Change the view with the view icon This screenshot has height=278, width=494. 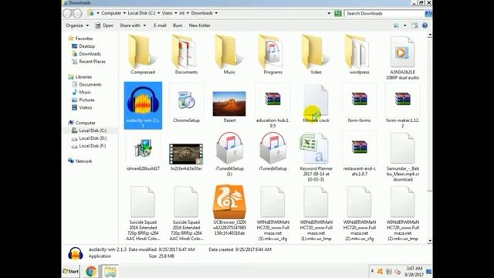point(396,25)
